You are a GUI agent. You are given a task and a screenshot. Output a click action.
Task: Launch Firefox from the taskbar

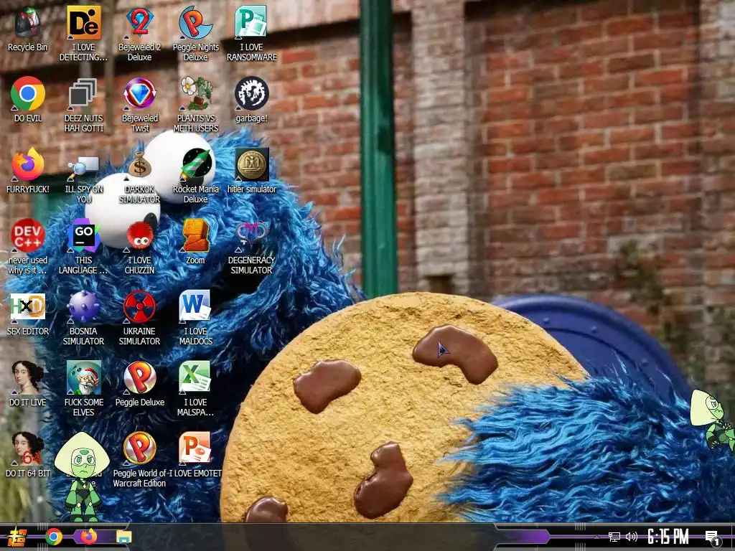[88, 537]
